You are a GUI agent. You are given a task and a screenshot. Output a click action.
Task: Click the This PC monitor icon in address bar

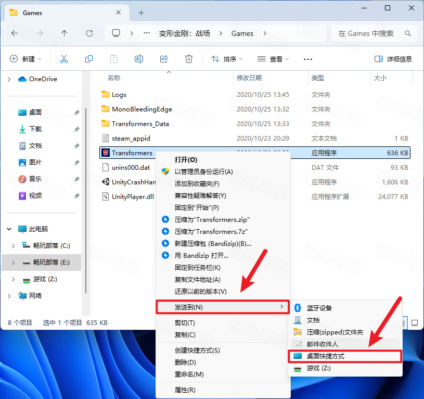116,33
